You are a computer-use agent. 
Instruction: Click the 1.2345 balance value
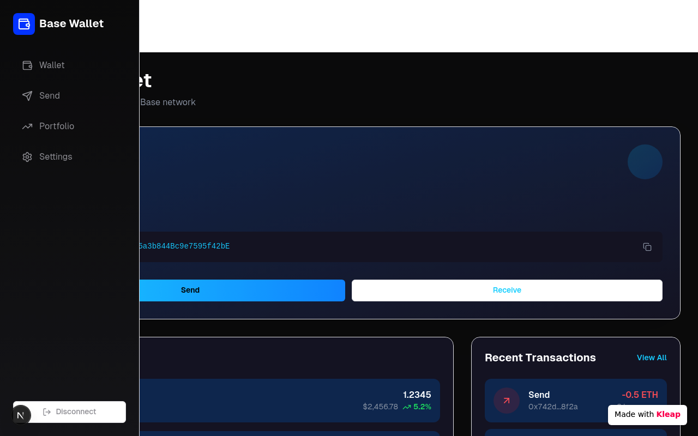point(417,395)
